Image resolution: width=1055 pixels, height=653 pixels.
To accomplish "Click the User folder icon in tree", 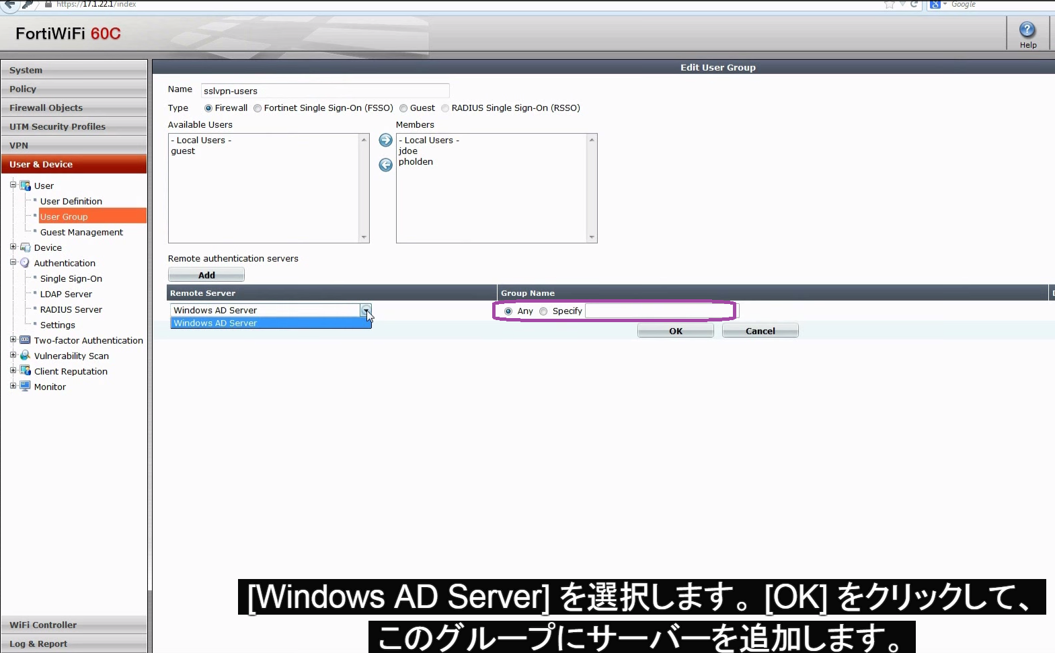I will pyautogui.click(x=26, y=186).
